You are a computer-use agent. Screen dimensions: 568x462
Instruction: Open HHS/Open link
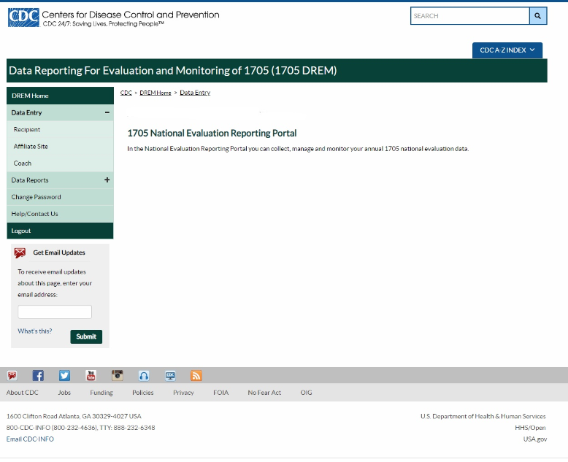click(x=530, y=428)
